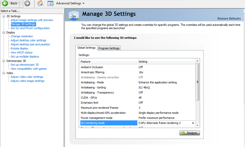Click the Back button label
The width and height of the screenshot is (245, 147).
[x=14, y=3]
